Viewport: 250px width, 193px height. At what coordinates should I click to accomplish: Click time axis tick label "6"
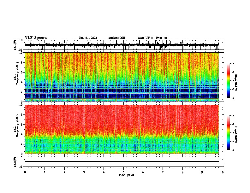tap(143, 172)
